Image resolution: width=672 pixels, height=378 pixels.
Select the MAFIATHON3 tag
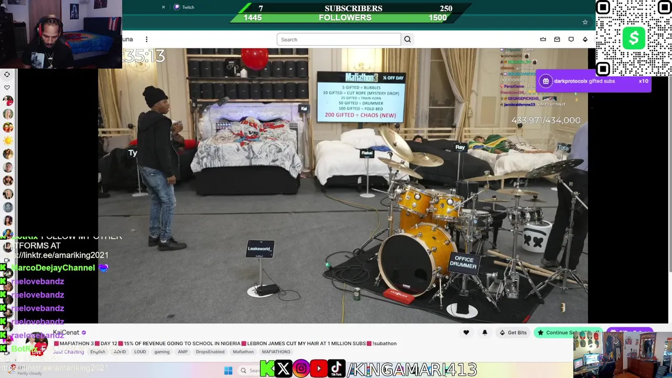276,352
